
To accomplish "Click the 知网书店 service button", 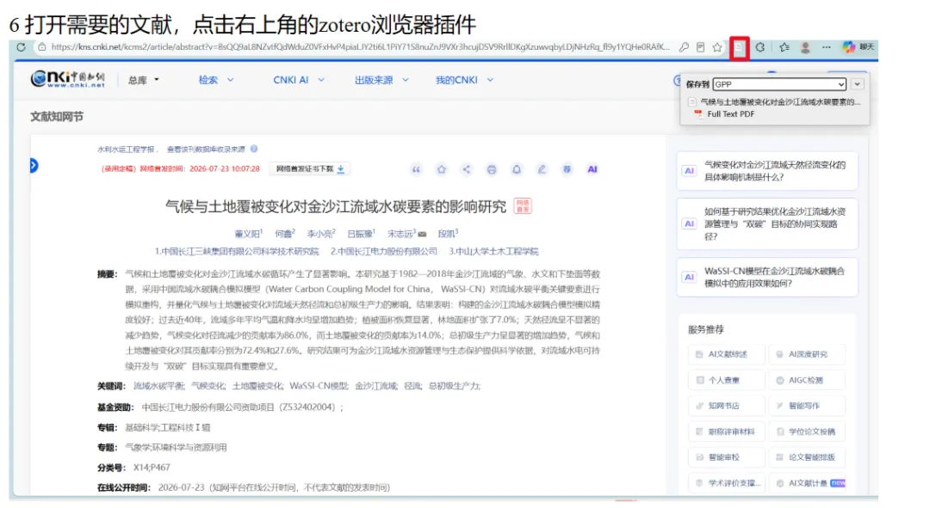I will coord(727,407).
